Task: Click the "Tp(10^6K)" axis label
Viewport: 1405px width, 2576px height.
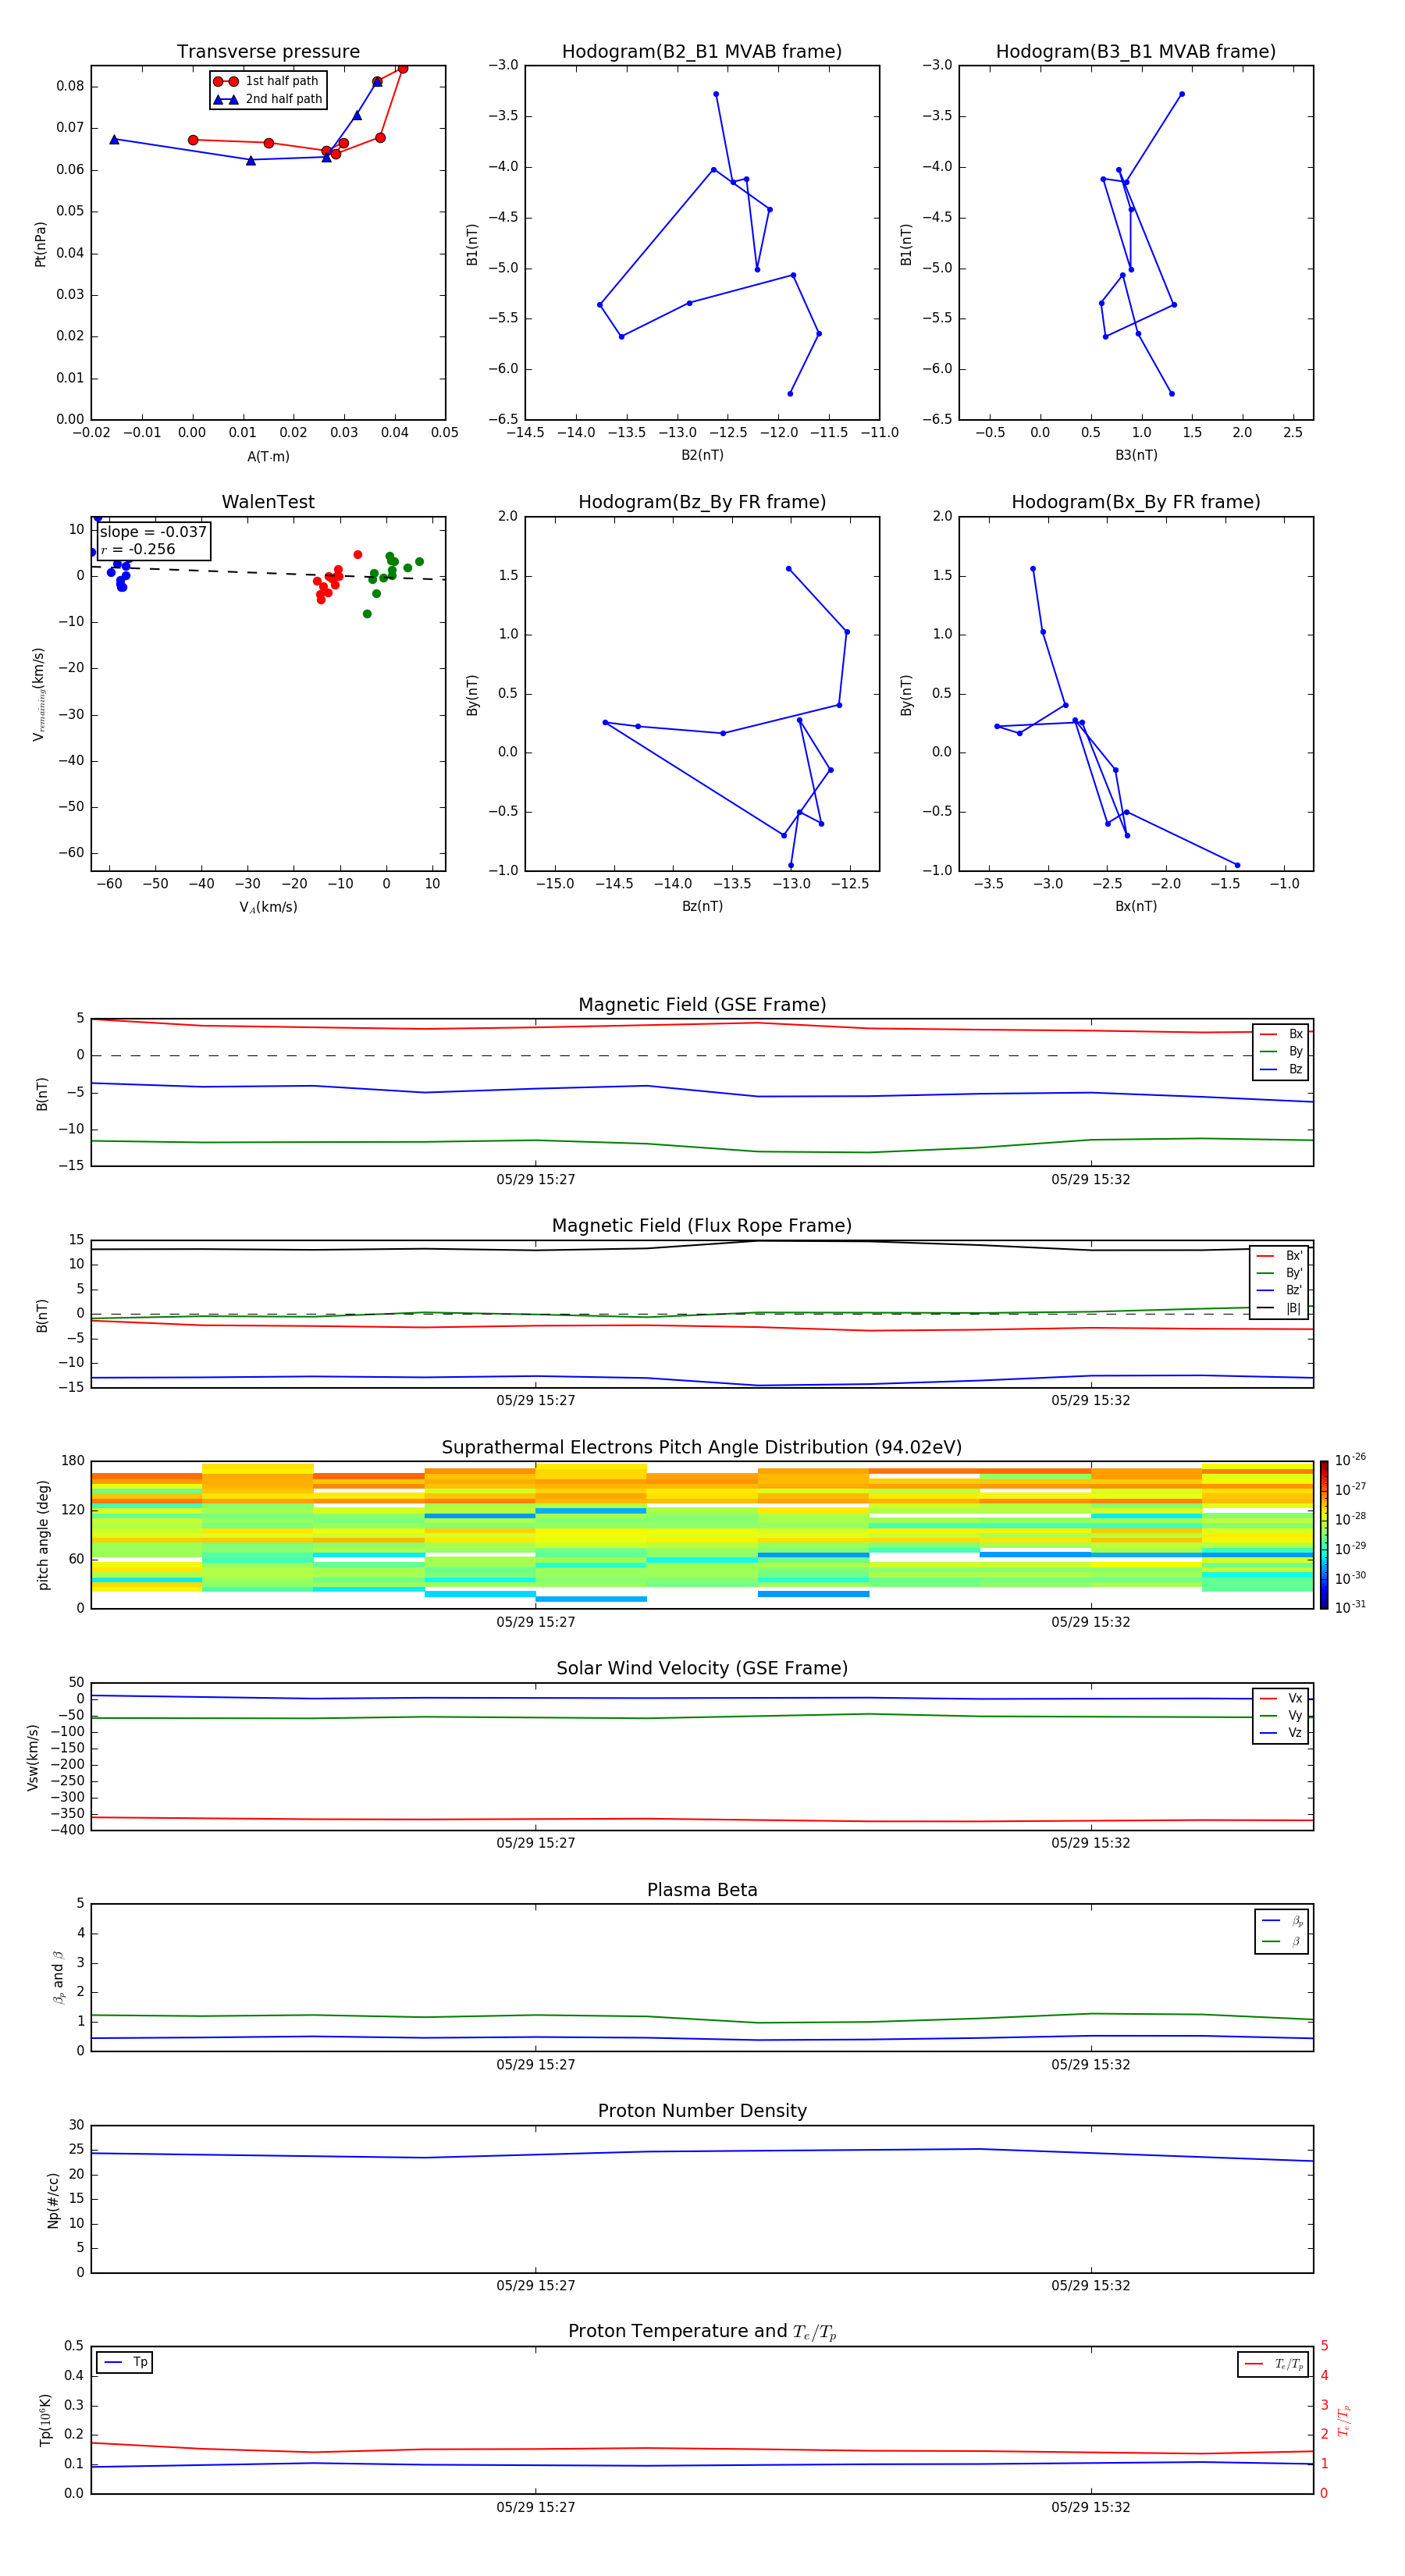Action: 45,2420
